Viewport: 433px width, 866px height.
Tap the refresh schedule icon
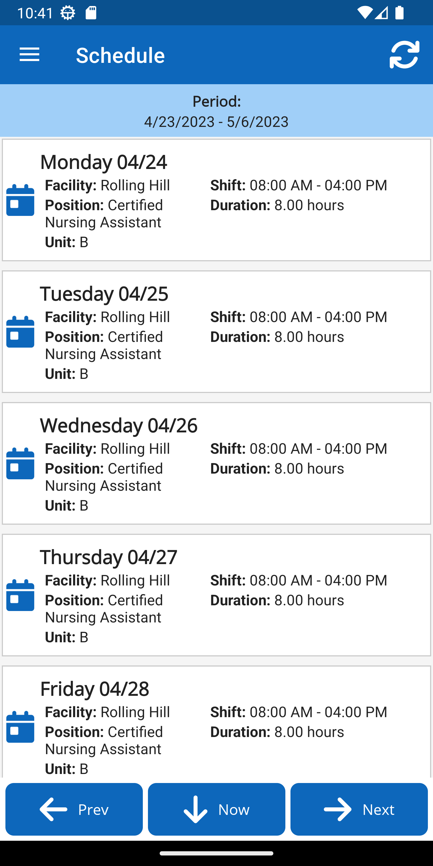coord(404,55)
